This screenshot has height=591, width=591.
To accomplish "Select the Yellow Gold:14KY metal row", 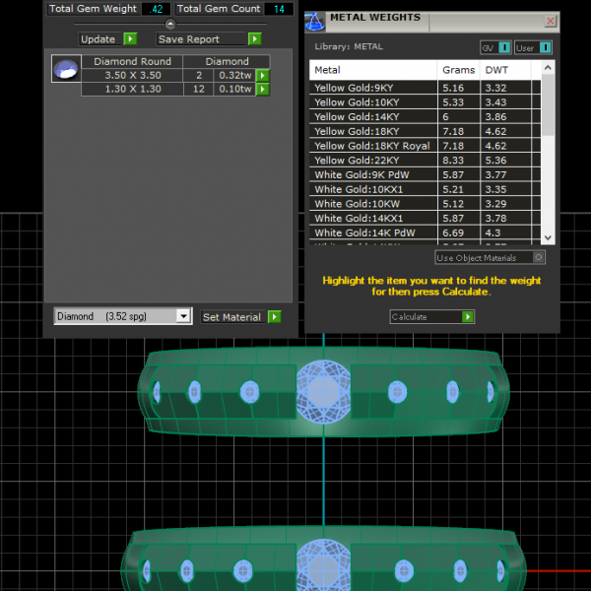I will (x=373, y=116).
